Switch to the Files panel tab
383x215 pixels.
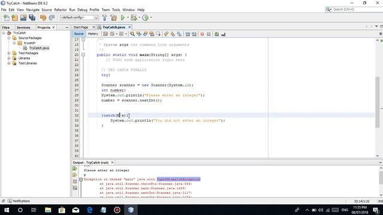click(6, 27)
